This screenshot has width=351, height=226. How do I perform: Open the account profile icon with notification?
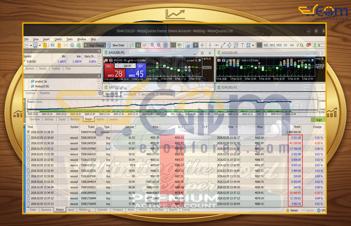coord(309,45)
